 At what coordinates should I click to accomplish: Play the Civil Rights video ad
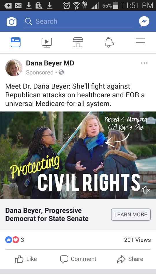tap(78, 155)
